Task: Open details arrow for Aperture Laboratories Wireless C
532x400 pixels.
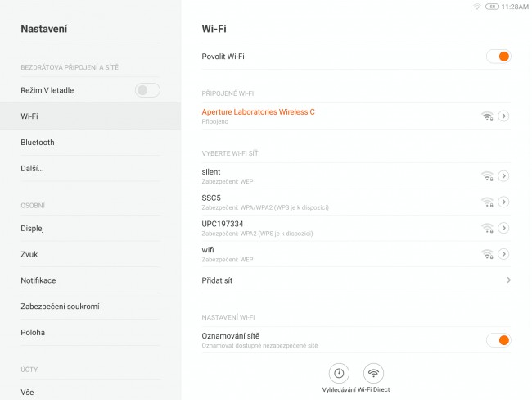Action: [503, 116]
